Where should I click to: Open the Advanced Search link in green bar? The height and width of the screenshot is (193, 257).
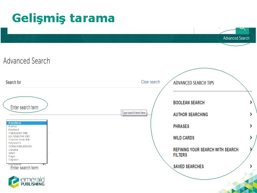click(x=236, y=38)
